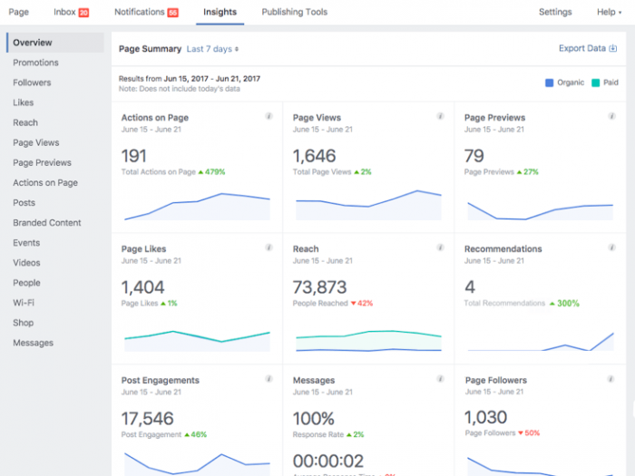Screen dimensions: 635x476
Task: Click the blue Organic legend swatch
Action: click(549, 83)
